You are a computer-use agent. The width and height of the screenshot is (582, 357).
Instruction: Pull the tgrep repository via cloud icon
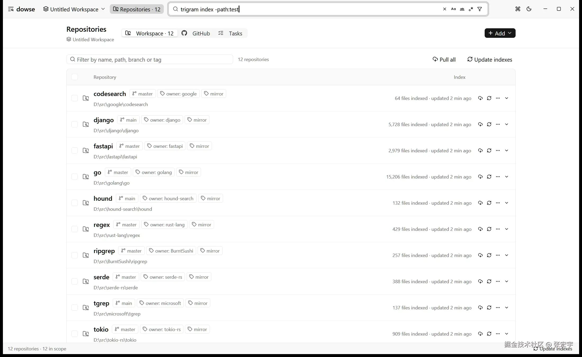tap(480, 308)
